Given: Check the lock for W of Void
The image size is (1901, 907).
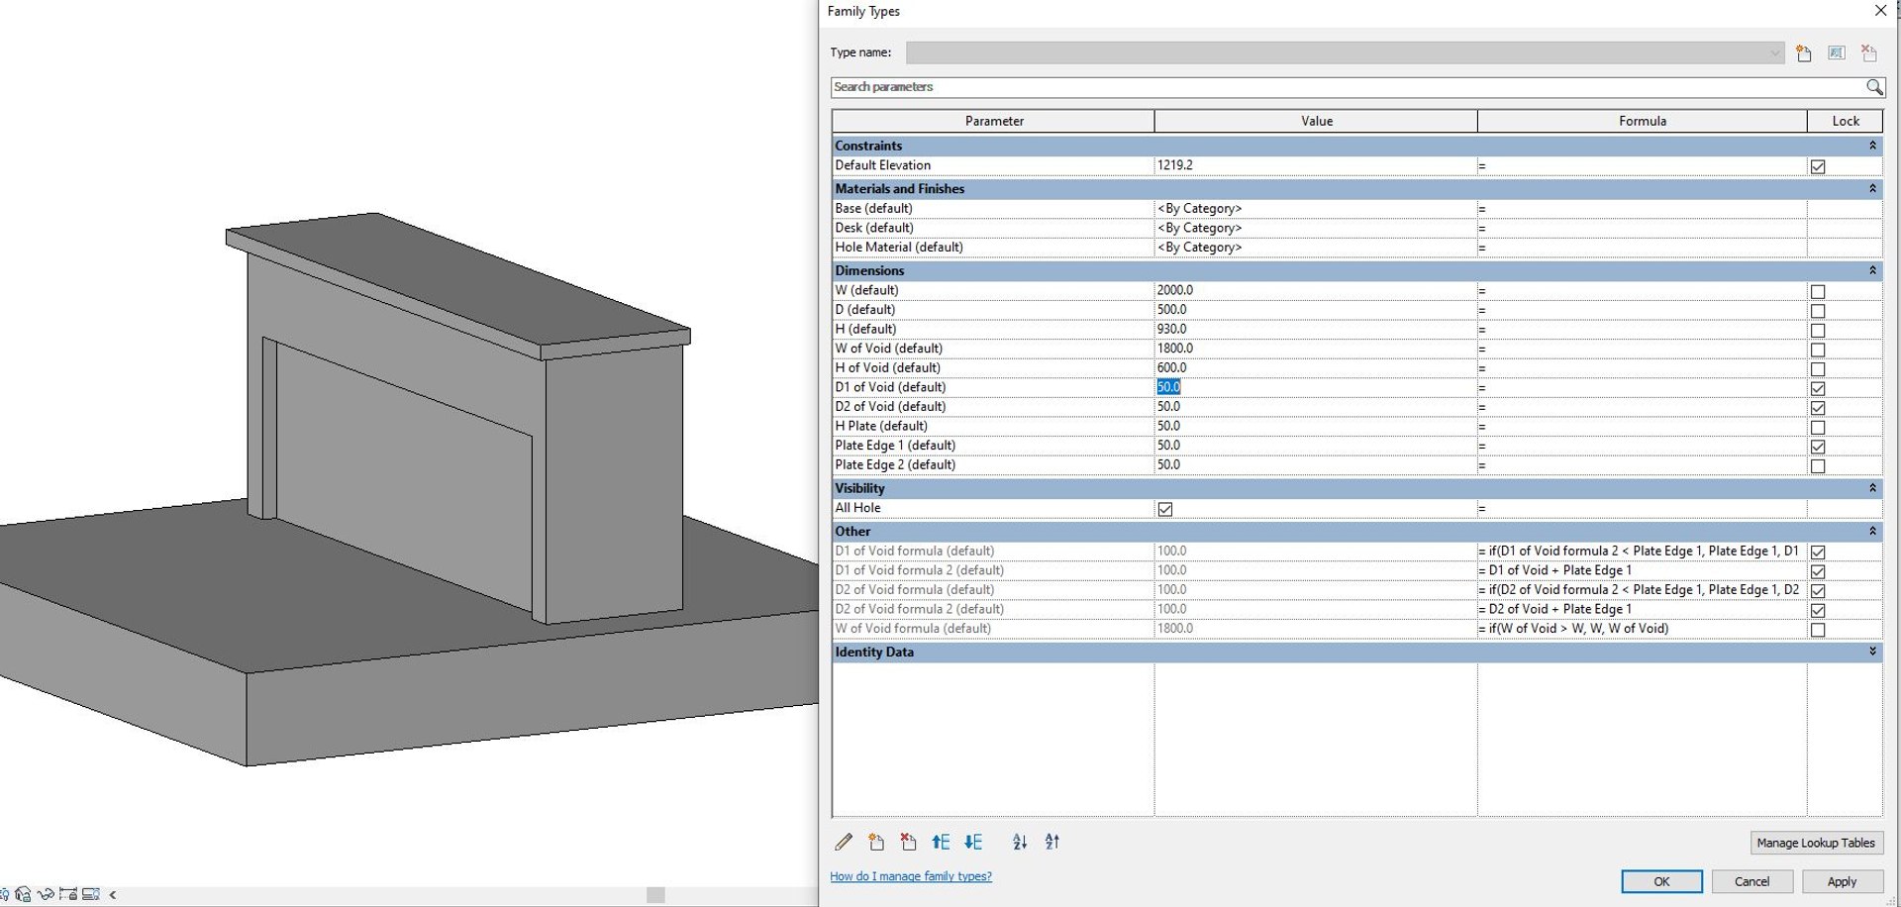Looking at the screenshot, I should (x=1818, y=350).
